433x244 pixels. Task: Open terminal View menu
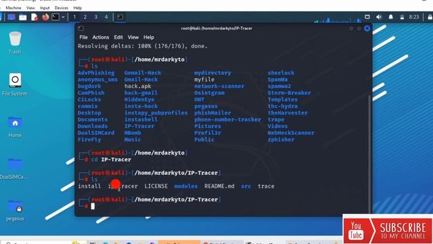point(133,37)
